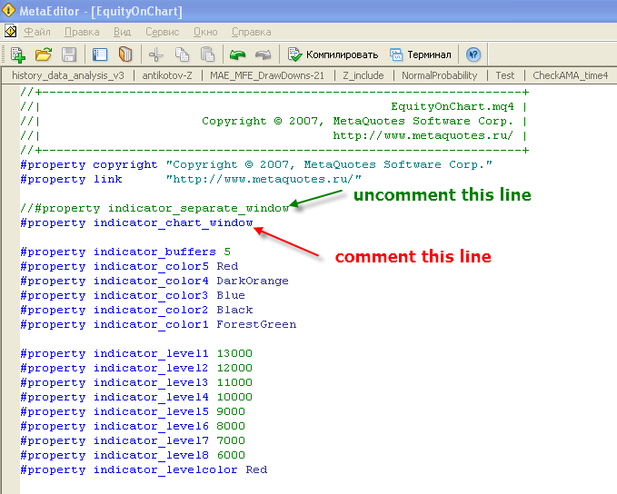
Task: Switch to antikotov-Z tab
Action: click(167, 75)
